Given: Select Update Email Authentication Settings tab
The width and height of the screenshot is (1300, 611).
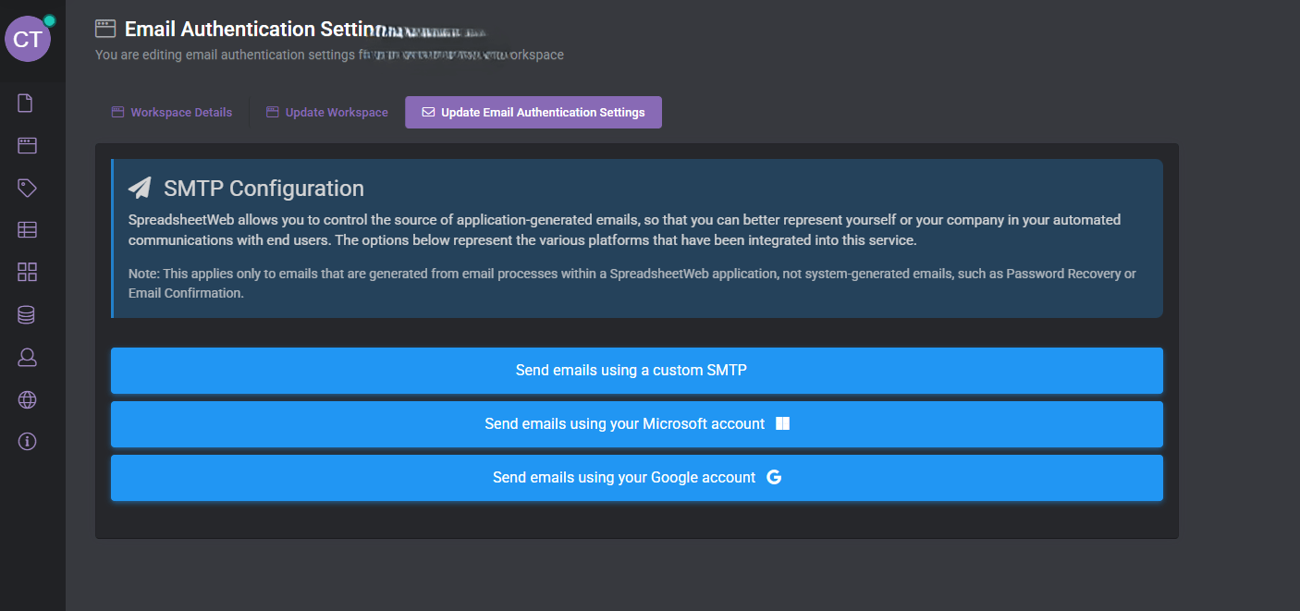Looking at the screenshot, I should [533, 113].
